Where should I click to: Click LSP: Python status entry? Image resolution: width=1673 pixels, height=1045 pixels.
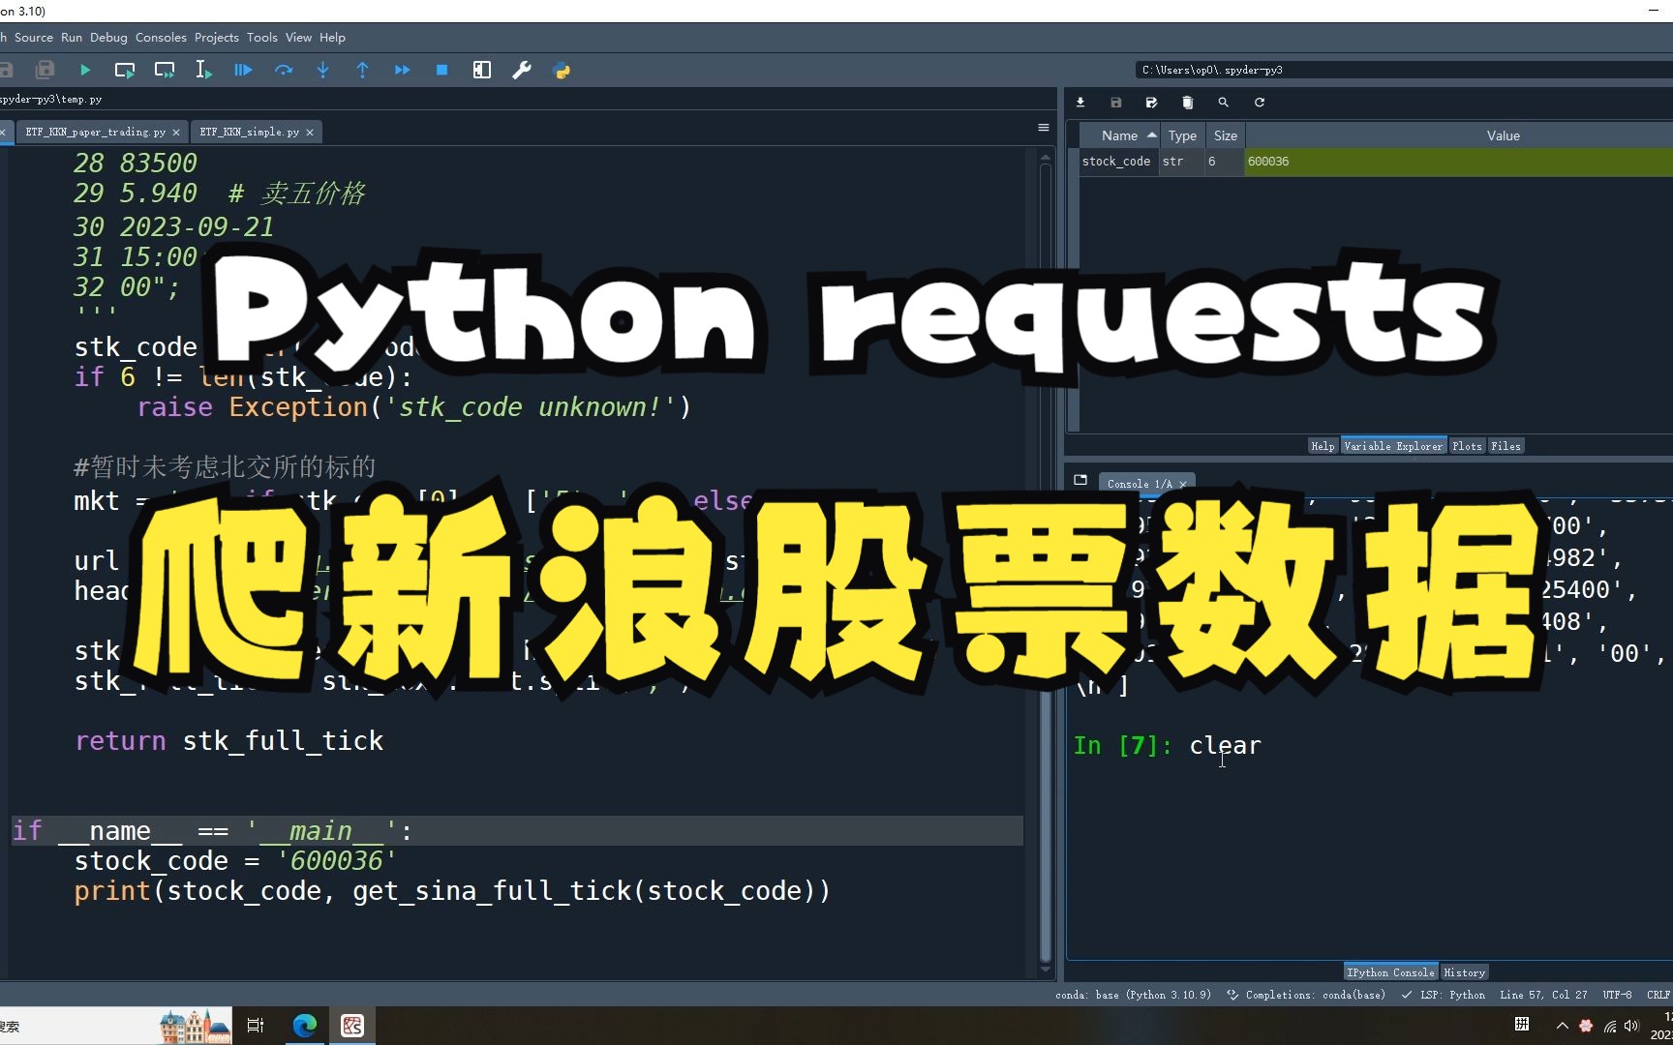1444,995
